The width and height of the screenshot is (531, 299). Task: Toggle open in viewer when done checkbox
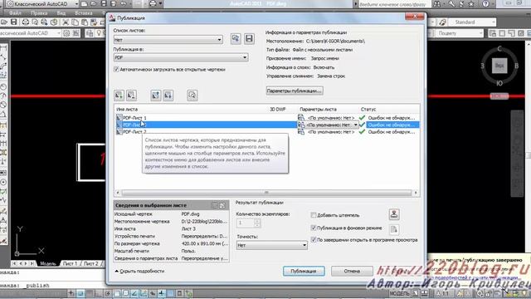314,240
